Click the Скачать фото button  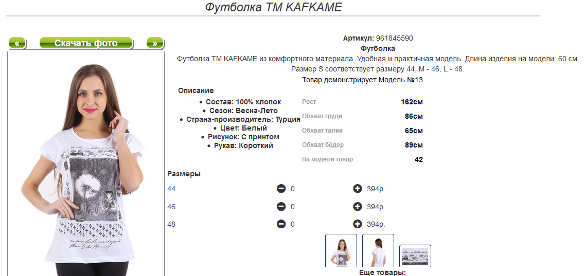[86, 43]
